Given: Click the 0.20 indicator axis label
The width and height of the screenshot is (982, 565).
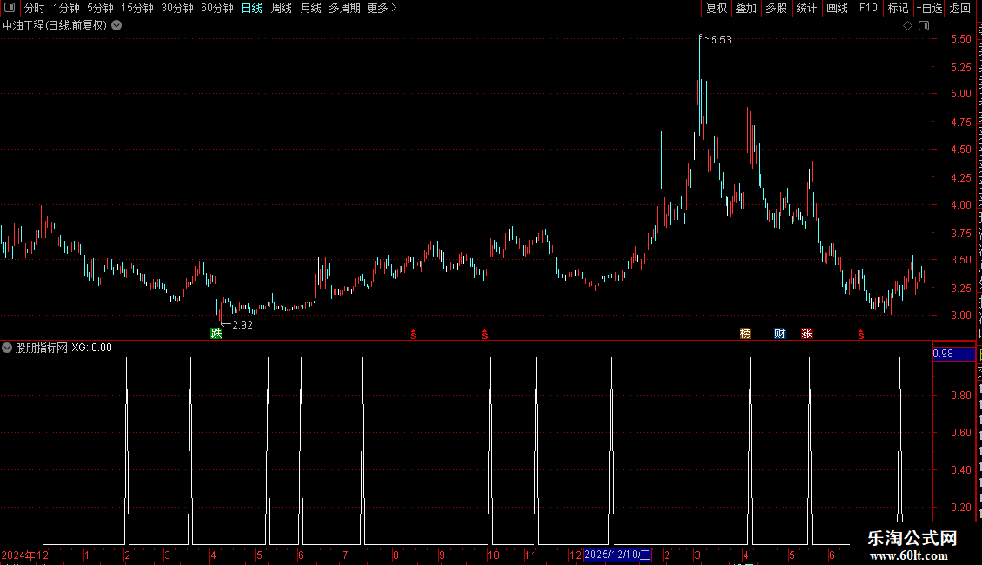Looking at the screenshot, I should point(960,508).
